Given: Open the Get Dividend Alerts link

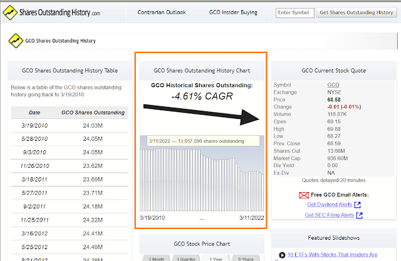Looking at the screenshot, I should [330, 205].
